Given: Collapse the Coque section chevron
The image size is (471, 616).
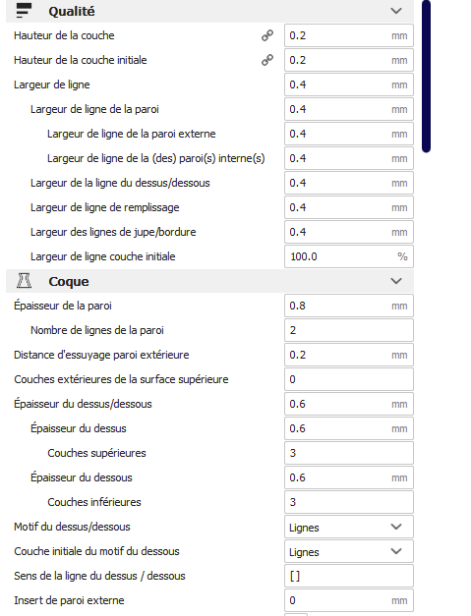Looking at the screenshot, I should coord(396,281).
